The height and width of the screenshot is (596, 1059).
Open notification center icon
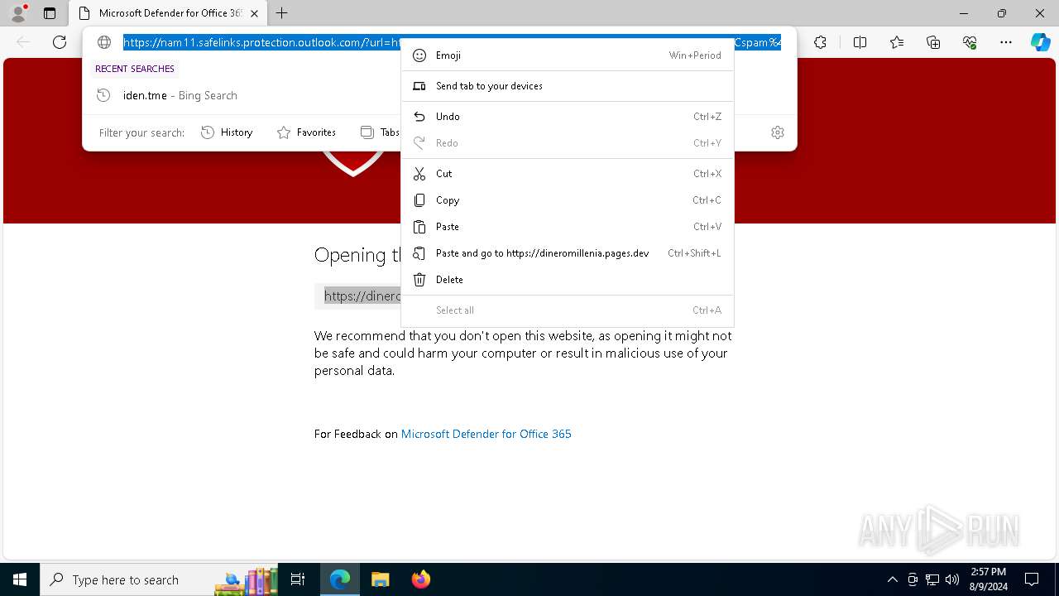tap(1032, 579)
